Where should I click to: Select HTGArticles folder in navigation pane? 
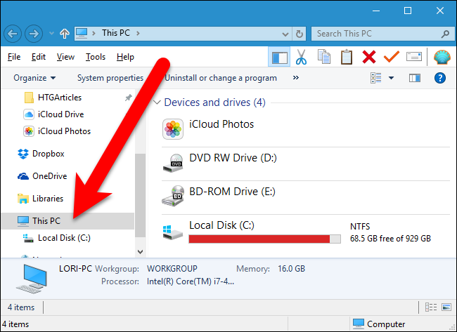pos(60,98)
